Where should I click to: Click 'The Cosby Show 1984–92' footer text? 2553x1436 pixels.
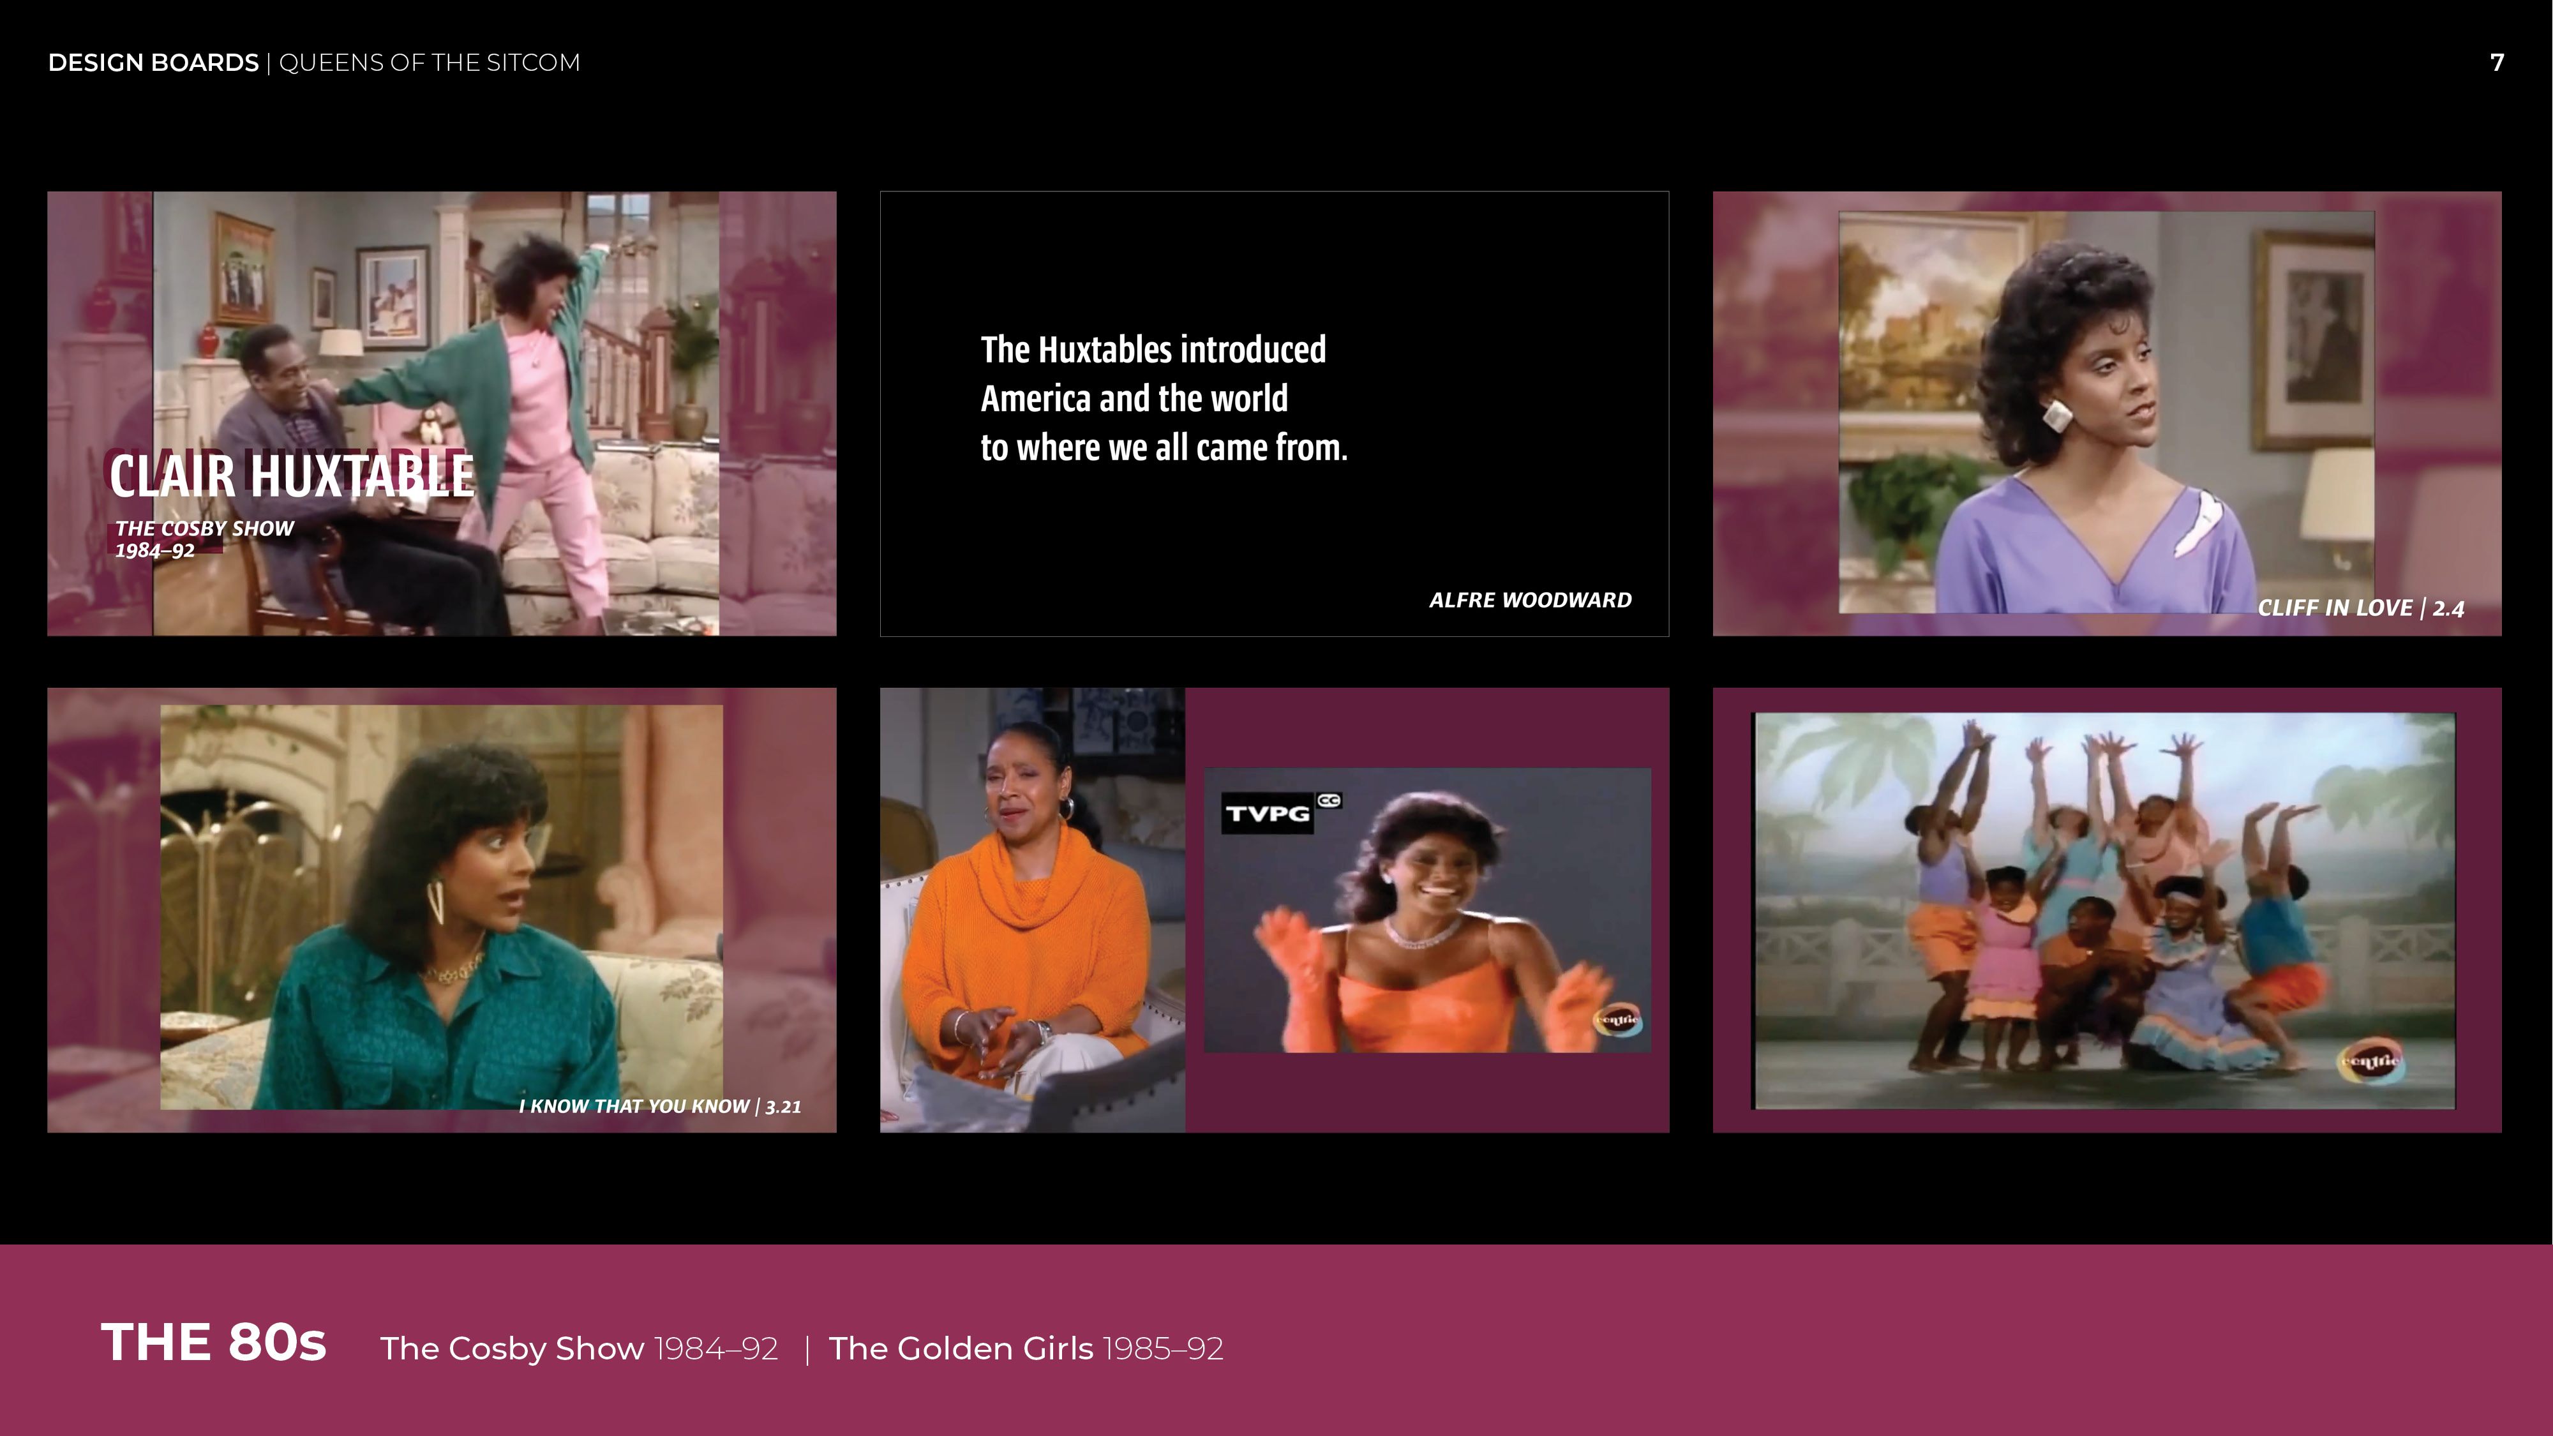point(579,1349)
